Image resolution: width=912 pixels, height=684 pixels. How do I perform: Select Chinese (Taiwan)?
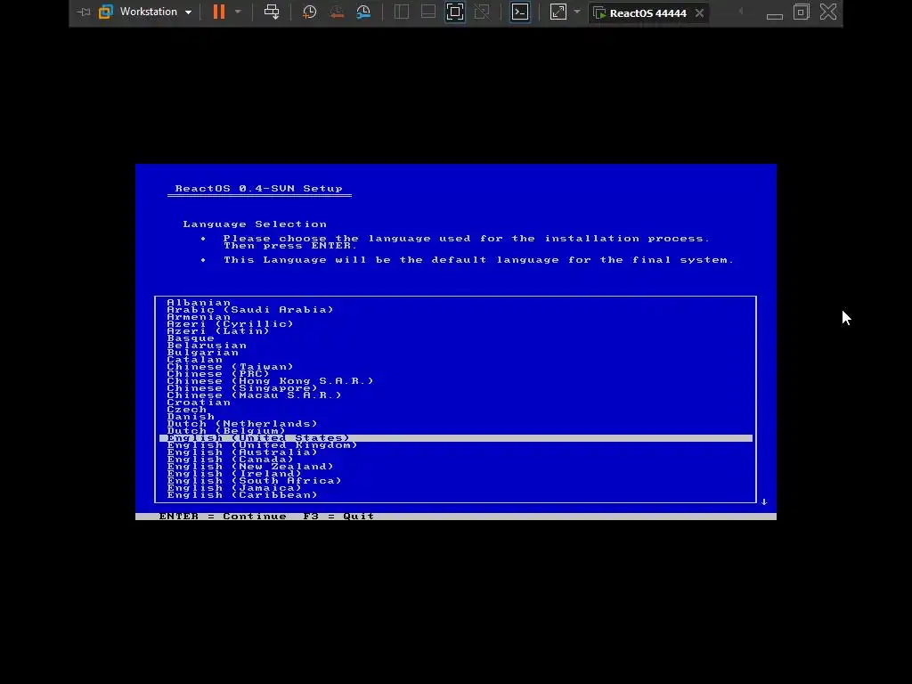click(231, 366)
